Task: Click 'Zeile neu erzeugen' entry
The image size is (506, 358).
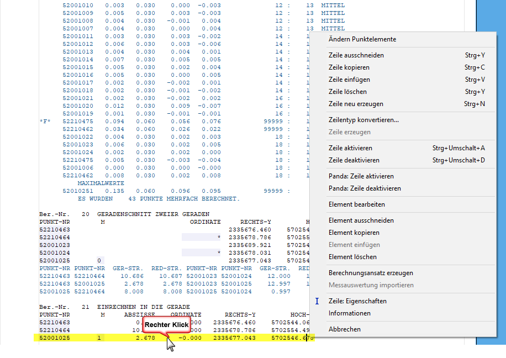Action: click(355, 104)
